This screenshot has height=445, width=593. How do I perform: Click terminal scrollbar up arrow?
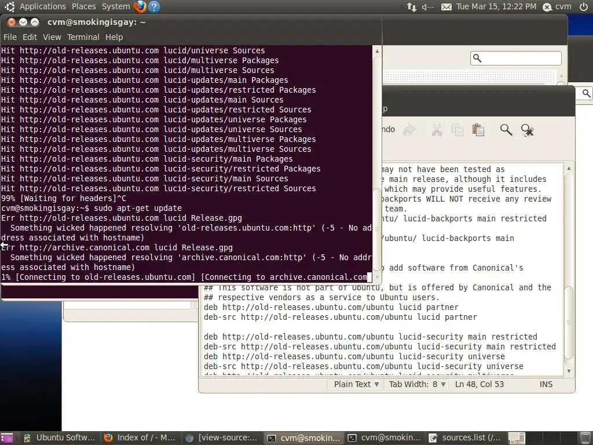[x=377, y=51]
